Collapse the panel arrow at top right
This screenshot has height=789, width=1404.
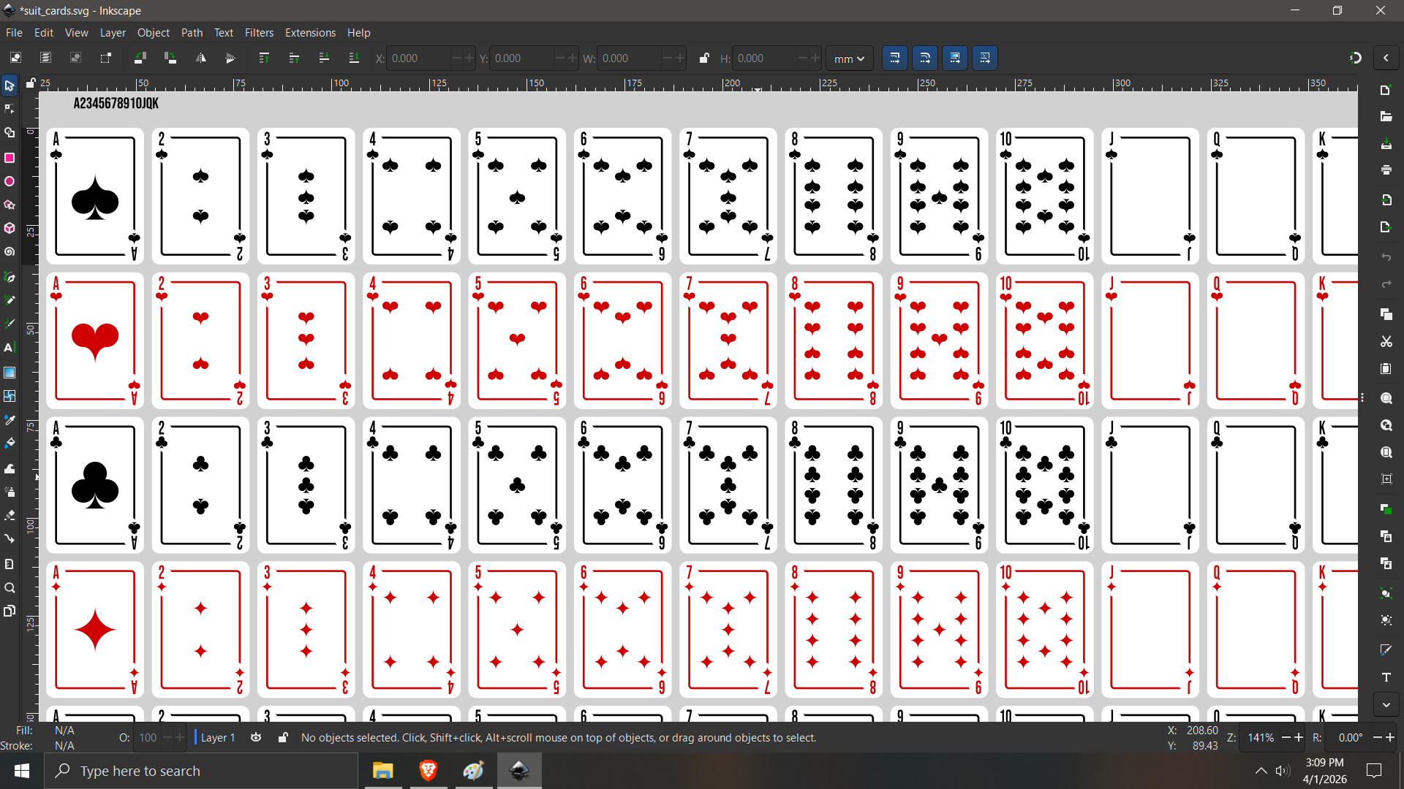point(1386,58)
